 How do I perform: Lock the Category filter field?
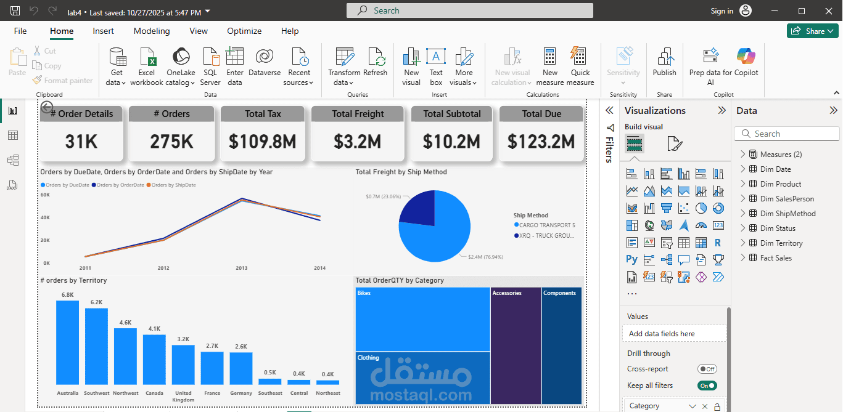pyautogui.click(x=717, y=406)
